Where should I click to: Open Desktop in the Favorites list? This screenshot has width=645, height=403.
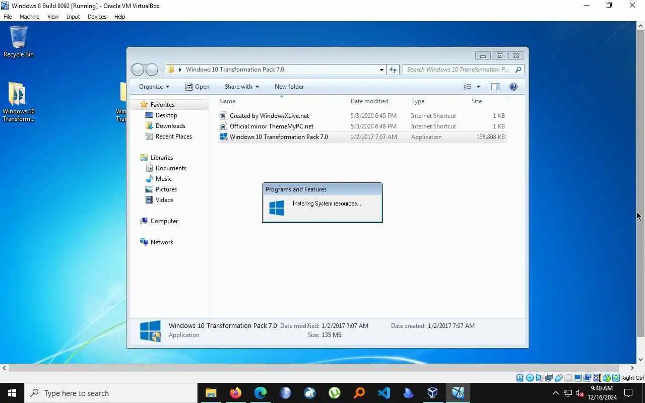click(x=166, y=115)
